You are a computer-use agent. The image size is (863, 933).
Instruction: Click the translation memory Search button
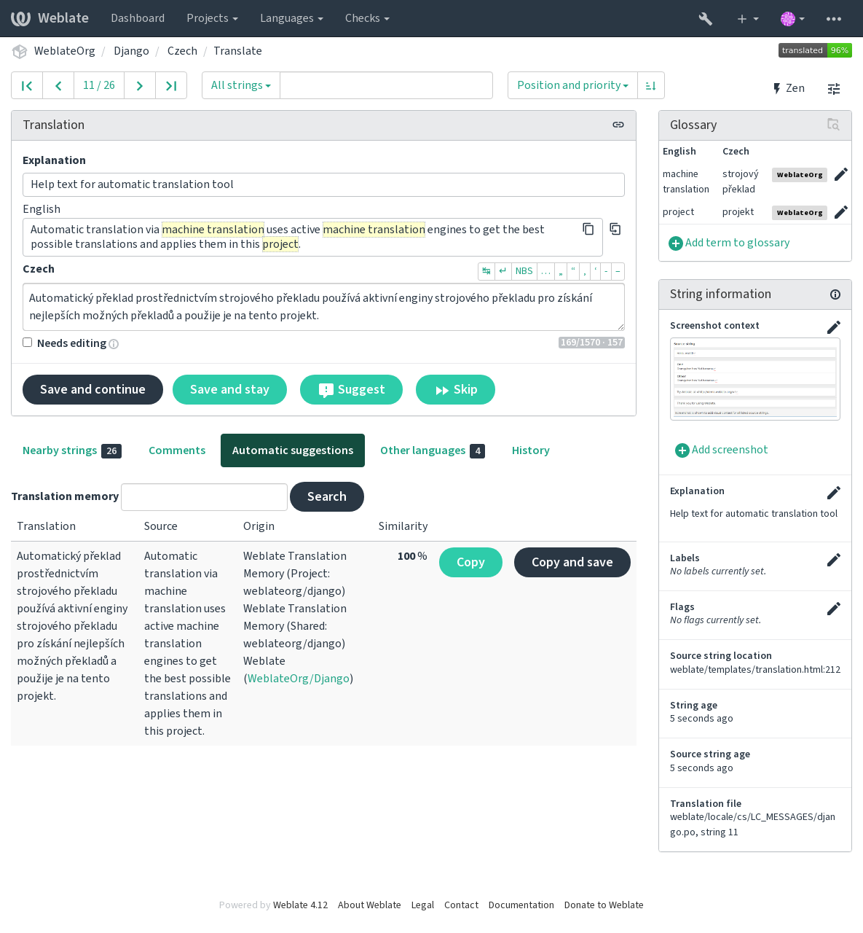click(x=327, y=496)
